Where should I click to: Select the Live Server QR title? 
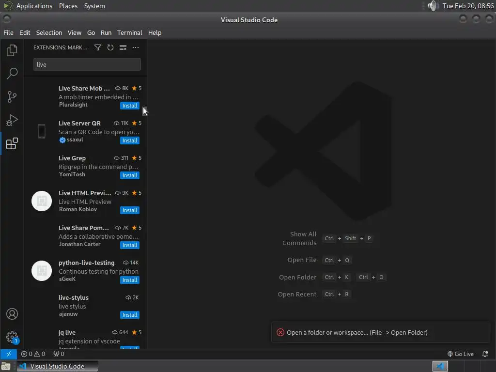[79, 123]
